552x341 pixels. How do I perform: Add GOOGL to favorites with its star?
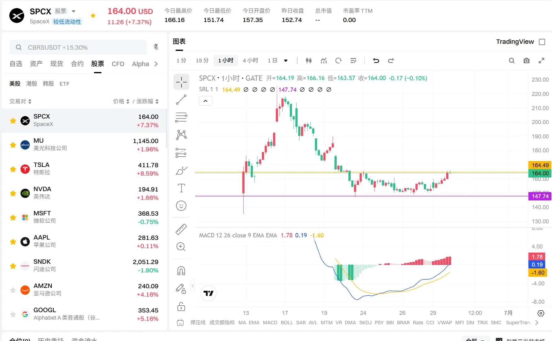click(13, 314)
